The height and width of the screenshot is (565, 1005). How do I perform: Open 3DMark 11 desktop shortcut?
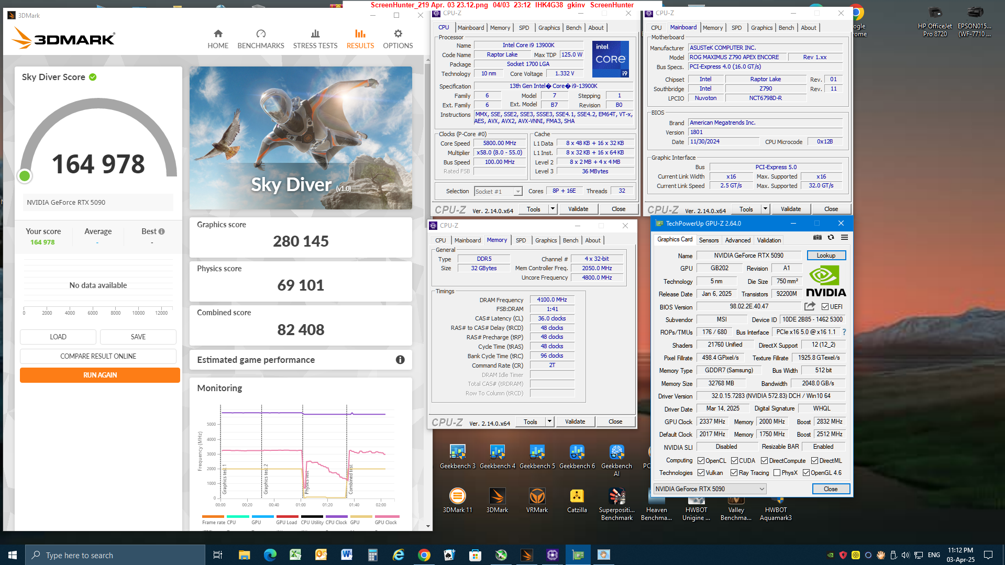(x=457, y=501)
